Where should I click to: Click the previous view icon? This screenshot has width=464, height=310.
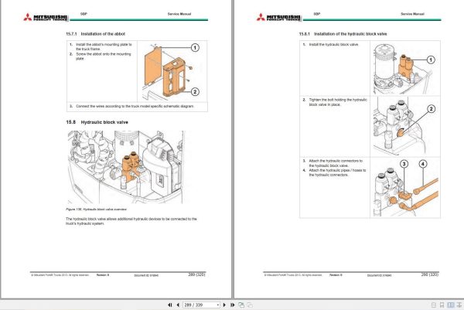(241, 305)
